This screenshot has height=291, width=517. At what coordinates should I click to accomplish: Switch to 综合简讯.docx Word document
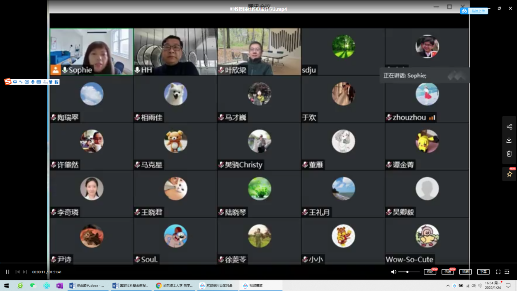[87, 286]
